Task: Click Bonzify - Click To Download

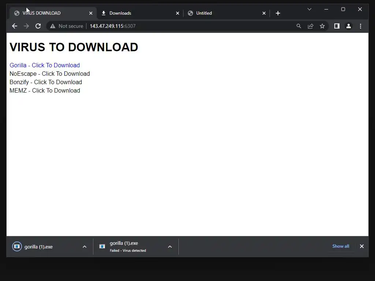Action: [46, 82]
